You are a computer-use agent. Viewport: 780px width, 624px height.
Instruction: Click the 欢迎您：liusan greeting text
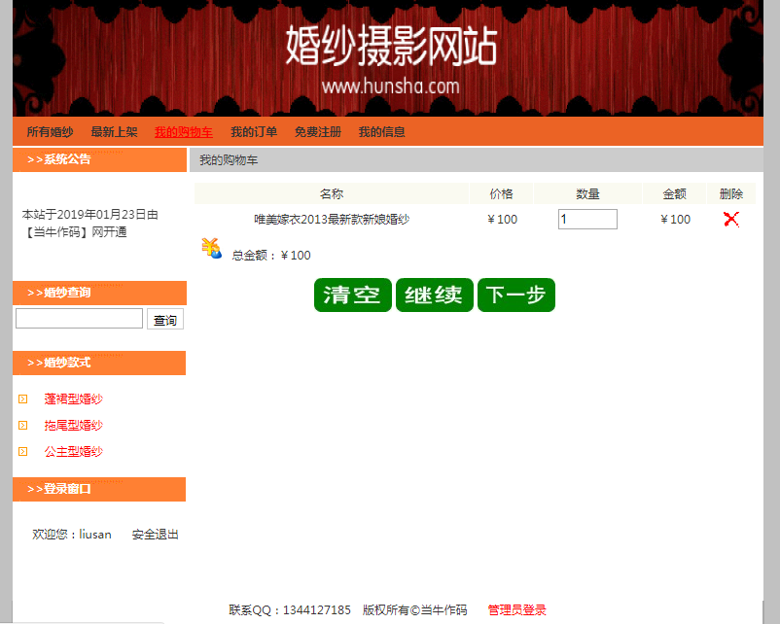pos(72,535)
